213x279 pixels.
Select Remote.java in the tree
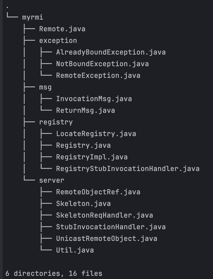pyautogui.click(x=62, y=29)
